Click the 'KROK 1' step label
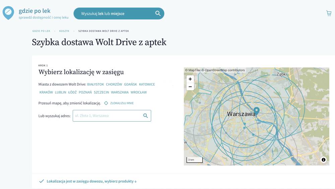The width and height of the screenshot is (335, 189). coord(43,65)
